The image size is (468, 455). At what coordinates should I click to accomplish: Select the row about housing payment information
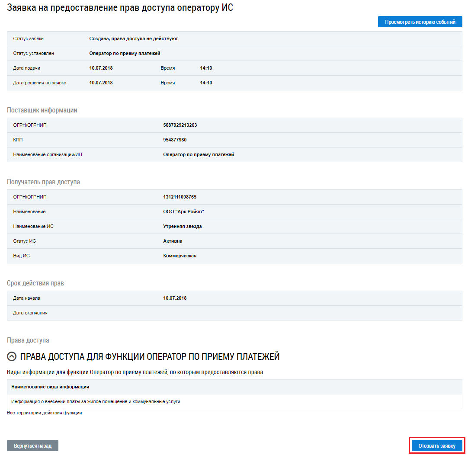click(x=96, y=401)
